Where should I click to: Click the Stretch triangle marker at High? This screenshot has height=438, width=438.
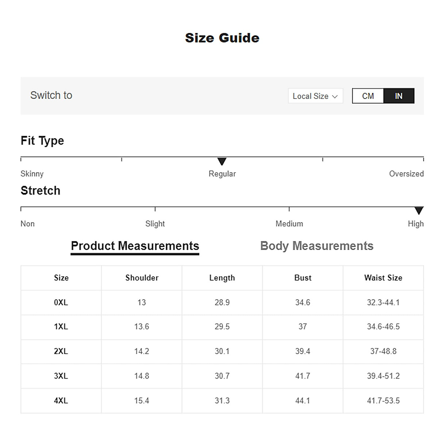click(x=419, y=211)
